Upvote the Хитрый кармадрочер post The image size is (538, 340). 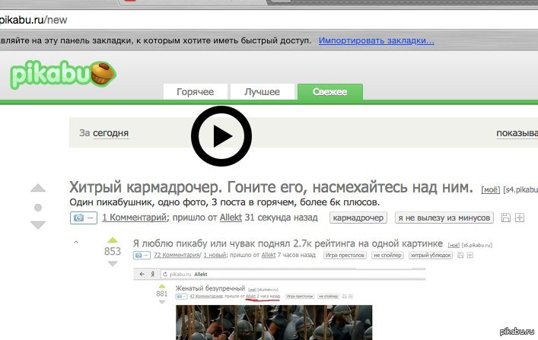tap(38, 188)
